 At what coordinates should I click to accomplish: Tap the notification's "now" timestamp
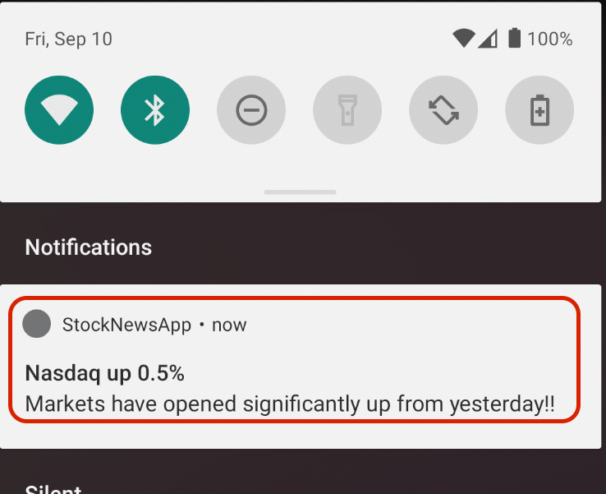tap(229, 325)
